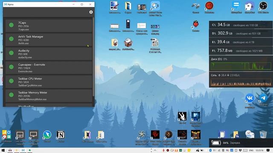273x153 pixels.
Task: Click the Сеть network activity graph
Action: (x=241, y=82)
